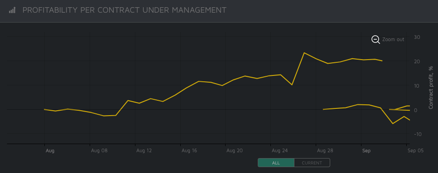Click the Profitability Per Contract Under Management title
Screen dimensions: 438x173
[124, 10]
